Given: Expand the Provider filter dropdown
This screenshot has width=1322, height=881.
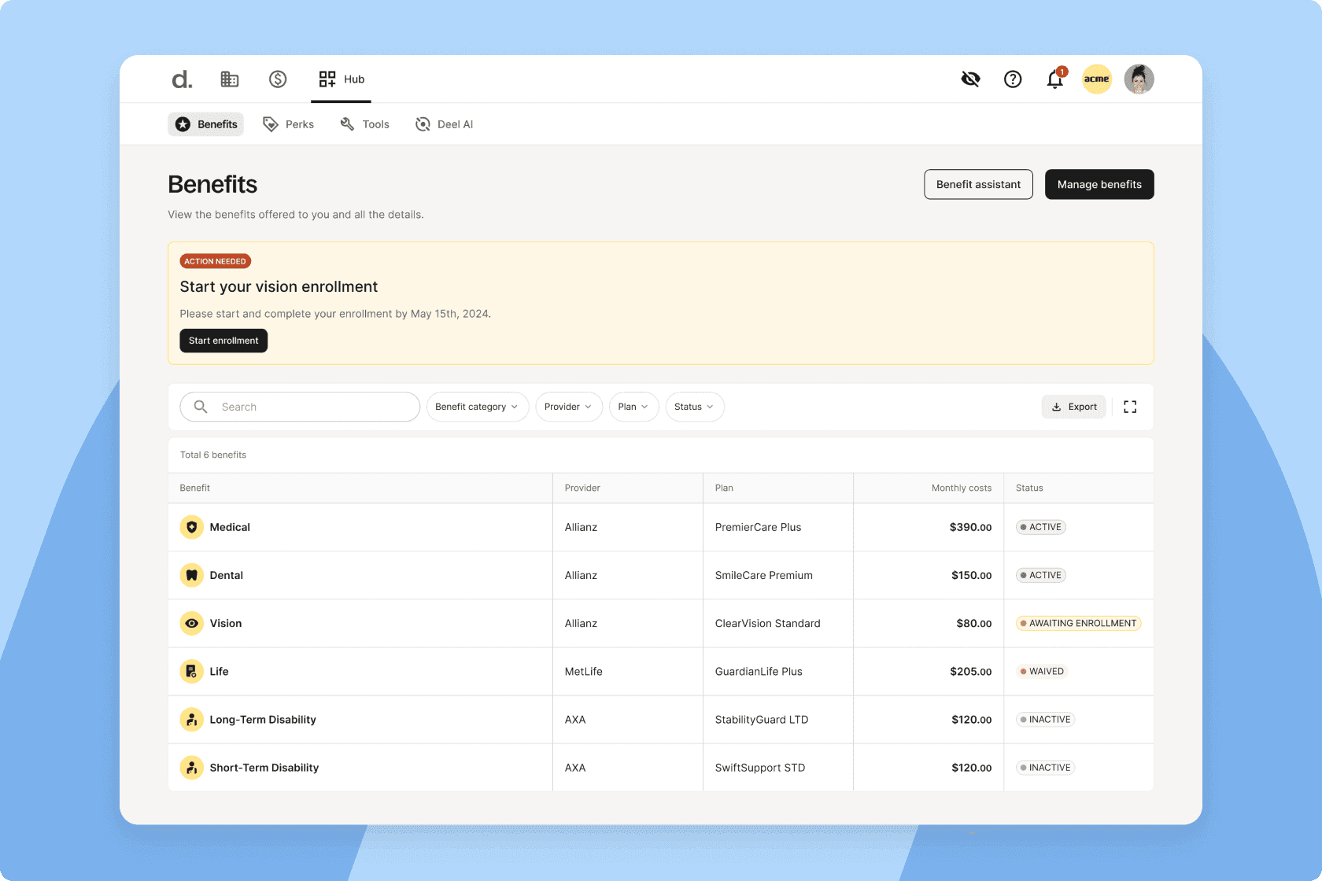Looking at the screenshot, I should pyautogui.click(x=568, y=407).
